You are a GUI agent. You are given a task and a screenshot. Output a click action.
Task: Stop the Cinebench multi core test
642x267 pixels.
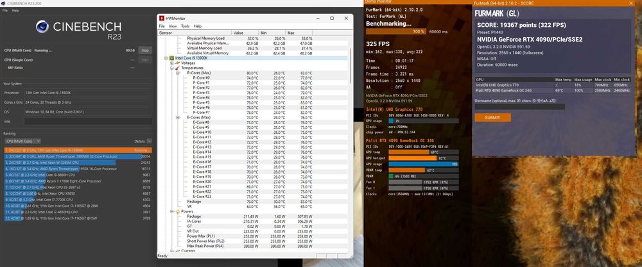pos(145,50)
